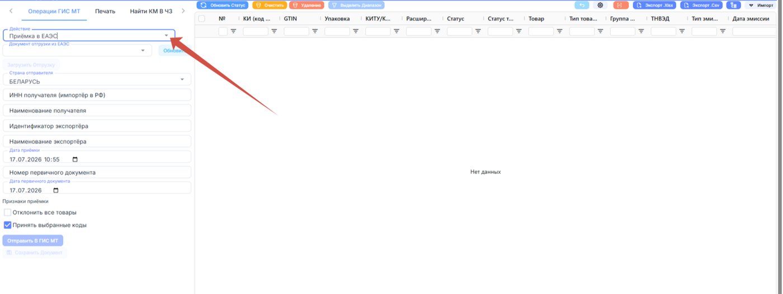
Task: Click the Экспорт .Xlsx button
Action: (x=655, y=5)
